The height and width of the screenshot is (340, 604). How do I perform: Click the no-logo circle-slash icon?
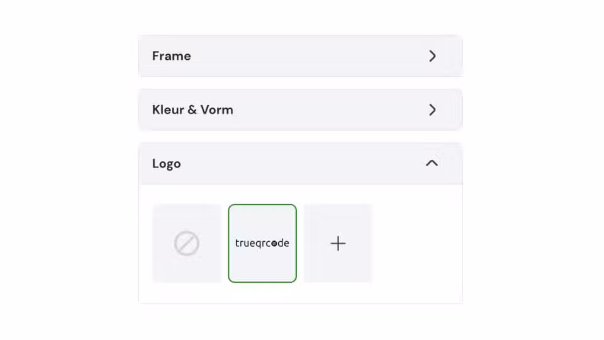[x=187, y=244]
